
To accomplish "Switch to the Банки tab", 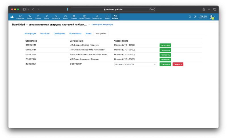I will [x=89, y=33].
